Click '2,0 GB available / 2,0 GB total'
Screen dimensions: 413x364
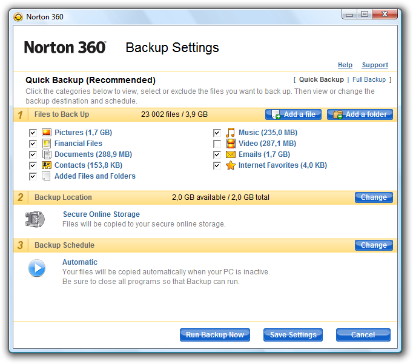click(x=220, y=197)
